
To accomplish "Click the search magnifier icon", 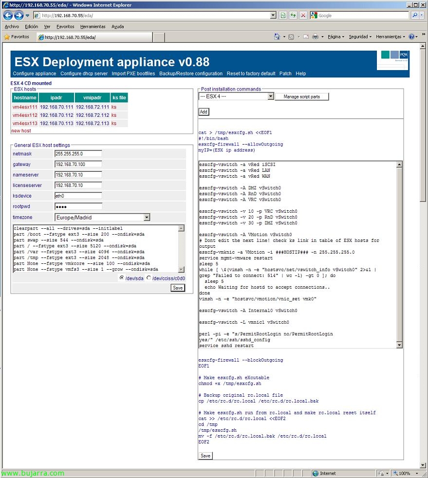I will coord(415,15).
